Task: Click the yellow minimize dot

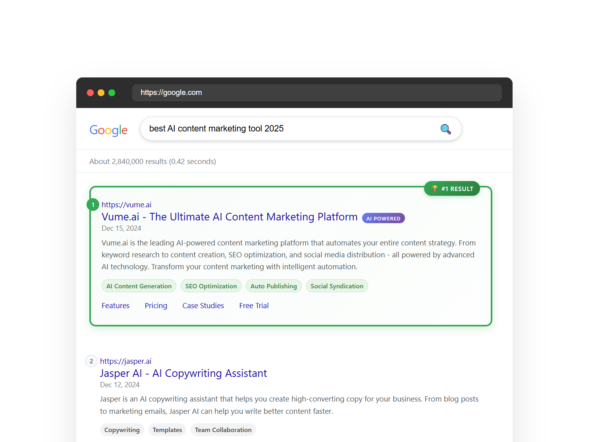Action: click(x=101, y=93)
